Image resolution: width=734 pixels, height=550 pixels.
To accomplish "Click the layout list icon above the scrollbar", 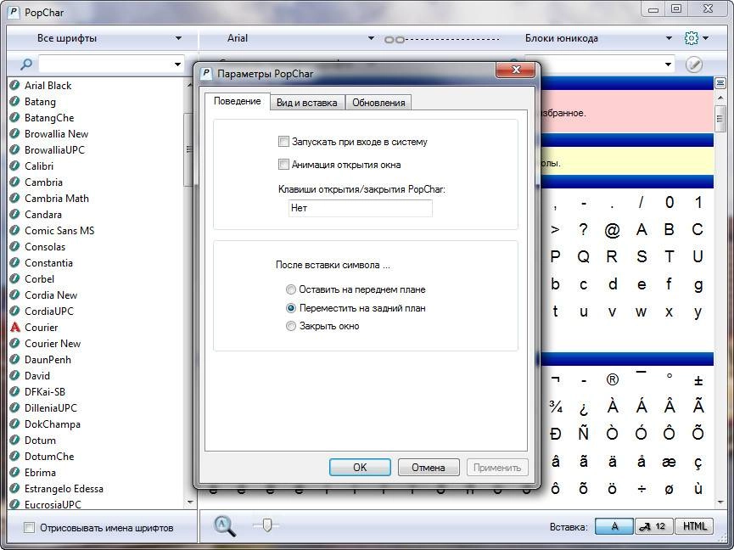I will pyautogui.click(x=720, y=83).
